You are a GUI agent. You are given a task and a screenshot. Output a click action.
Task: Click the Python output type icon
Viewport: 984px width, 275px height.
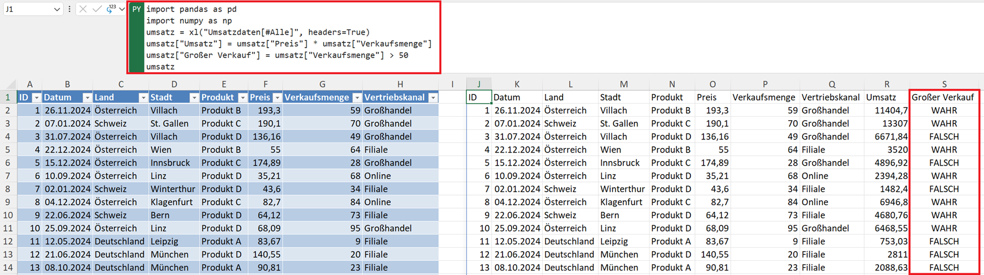(x=111, y=9)
